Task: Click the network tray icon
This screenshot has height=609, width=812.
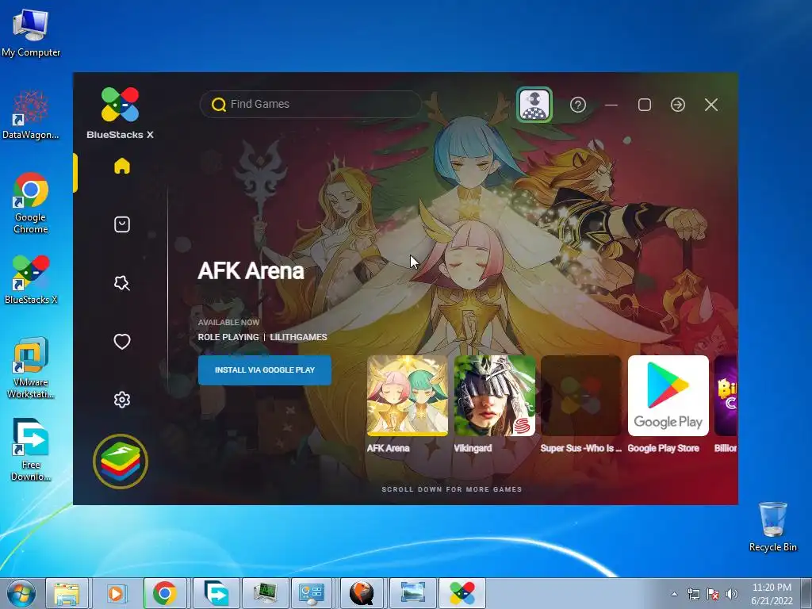Action: point(693,594)
